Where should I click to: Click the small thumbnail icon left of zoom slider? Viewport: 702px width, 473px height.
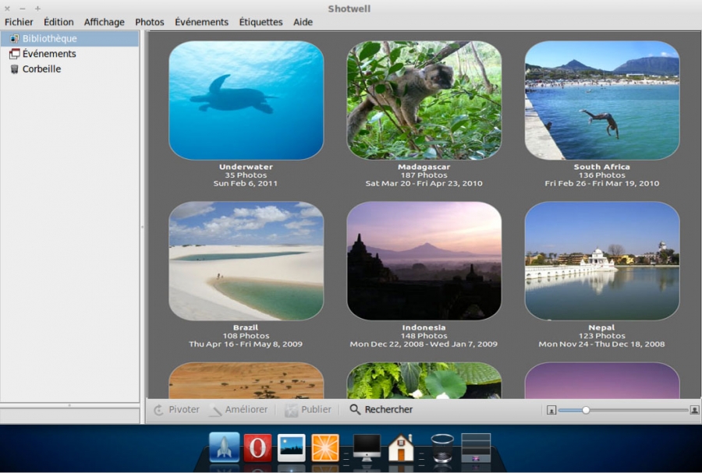(x=551, y=410)
